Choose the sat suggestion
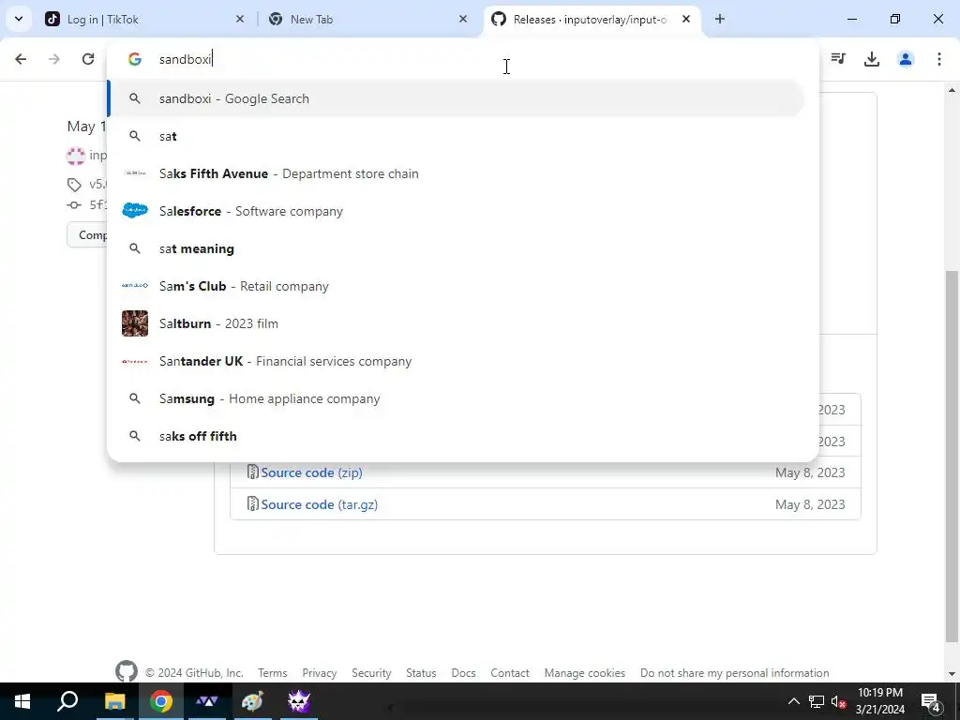The height and width of the screenshot is (720, 960). pyautogui.click(x=457, y=136)
